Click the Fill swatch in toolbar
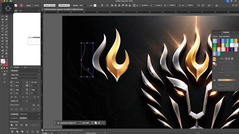Viewport: 239px width, 134px height. pyautogui.click(x=3, y=61)
